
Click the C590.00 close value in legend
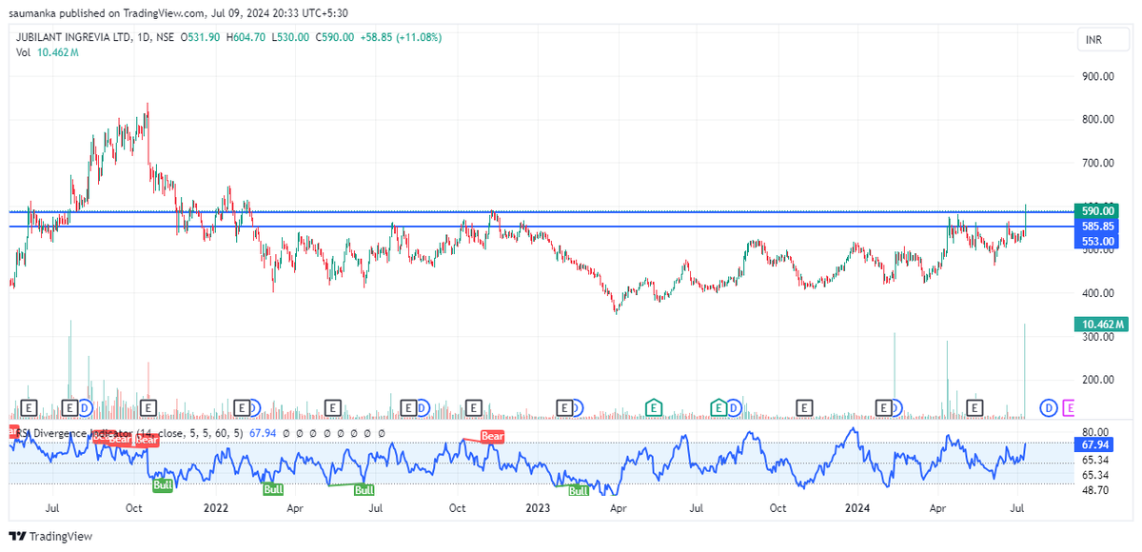coord(334,37)
